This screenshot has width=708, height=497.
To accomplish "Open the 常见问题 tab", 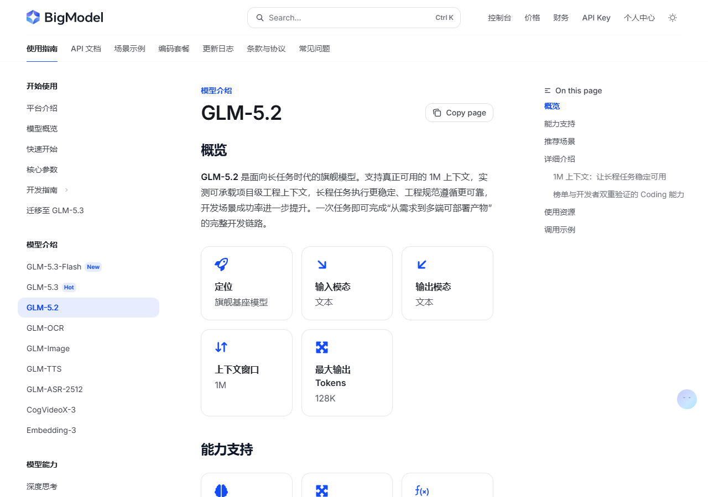I will (315, 49).
